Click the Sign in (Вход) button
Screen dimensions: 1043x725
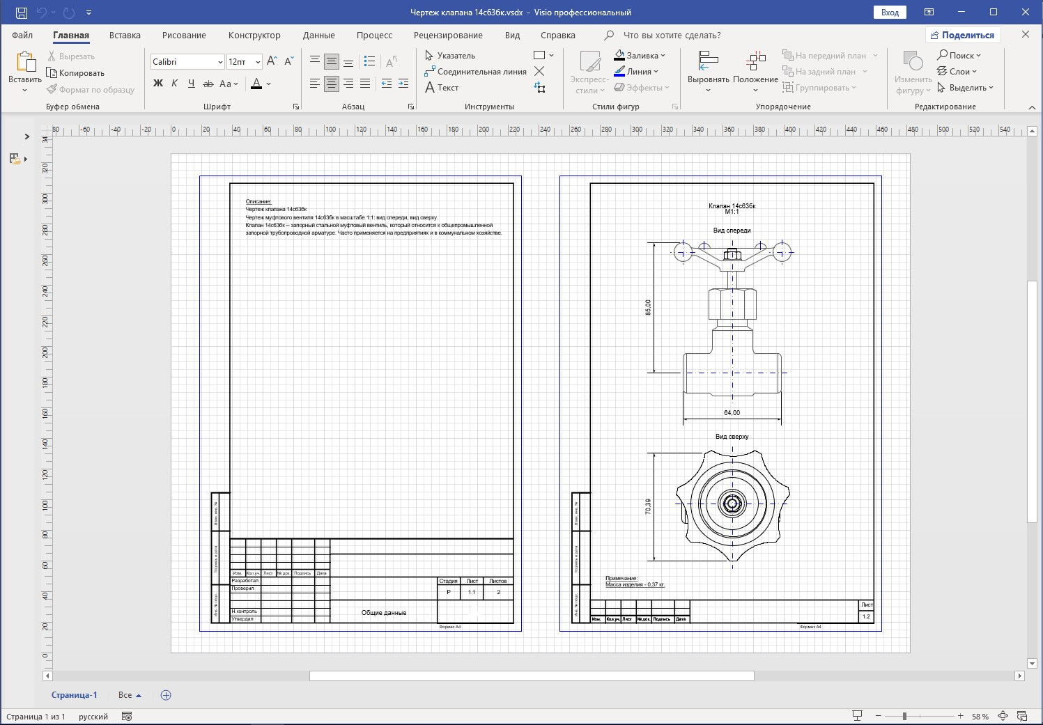point(890,13)
